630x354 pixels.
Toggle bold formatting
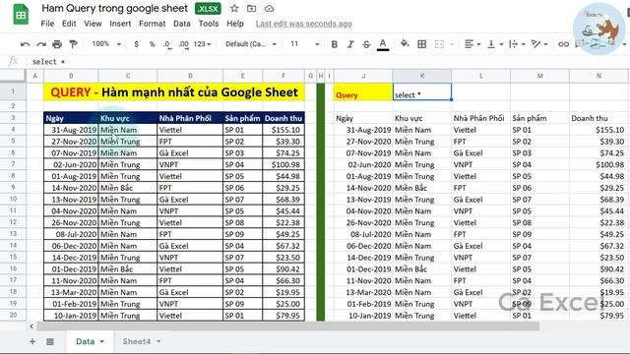click(335, 44)
